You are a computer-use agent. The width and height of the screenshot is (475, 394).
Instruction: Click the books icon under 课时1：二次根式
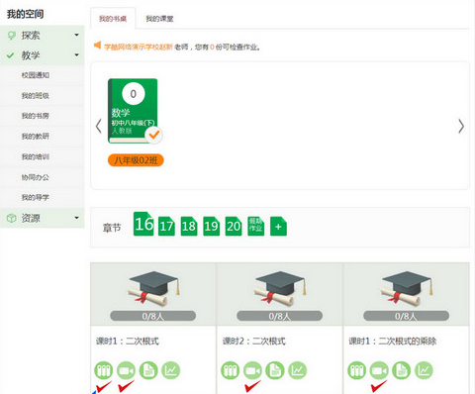pos(104,370)
